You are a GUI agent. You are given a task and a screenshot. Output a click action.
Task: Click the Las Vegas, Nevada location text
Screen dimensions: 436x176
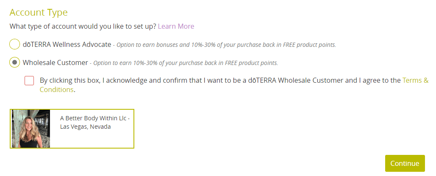coord(85,127)
